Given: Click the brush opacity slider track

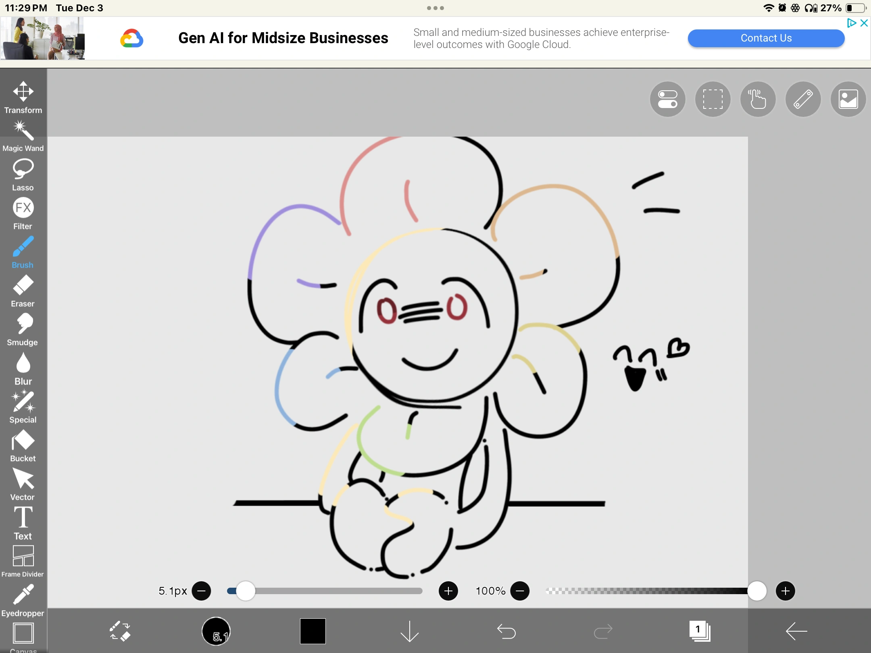Looking at the screenshot, I should point(645,591).
